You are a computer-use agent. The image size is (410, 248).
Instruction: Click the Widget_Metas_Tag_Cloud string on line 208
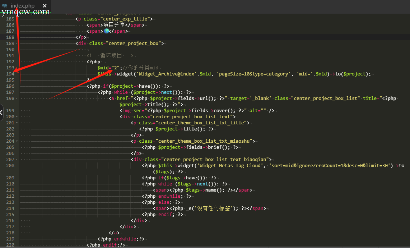coord(230,165)
